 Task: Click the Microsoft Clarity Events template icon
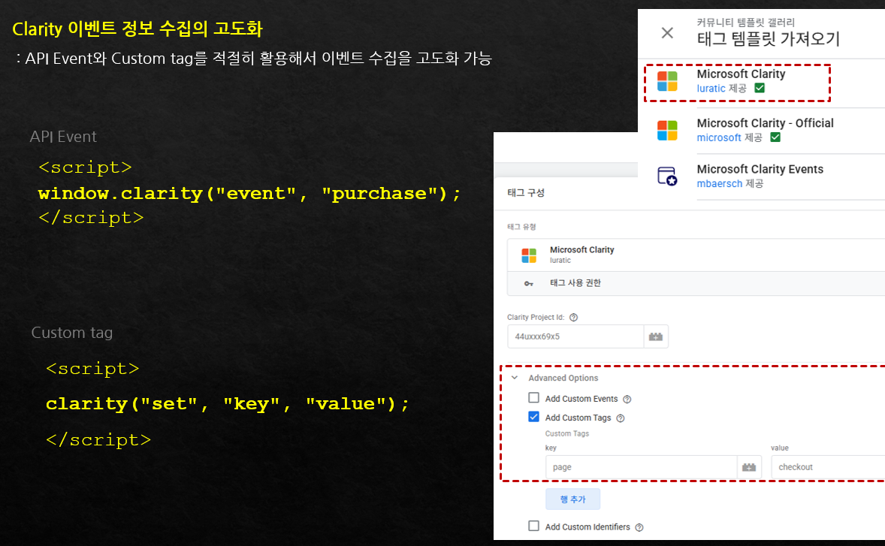[x=666, y=176]
